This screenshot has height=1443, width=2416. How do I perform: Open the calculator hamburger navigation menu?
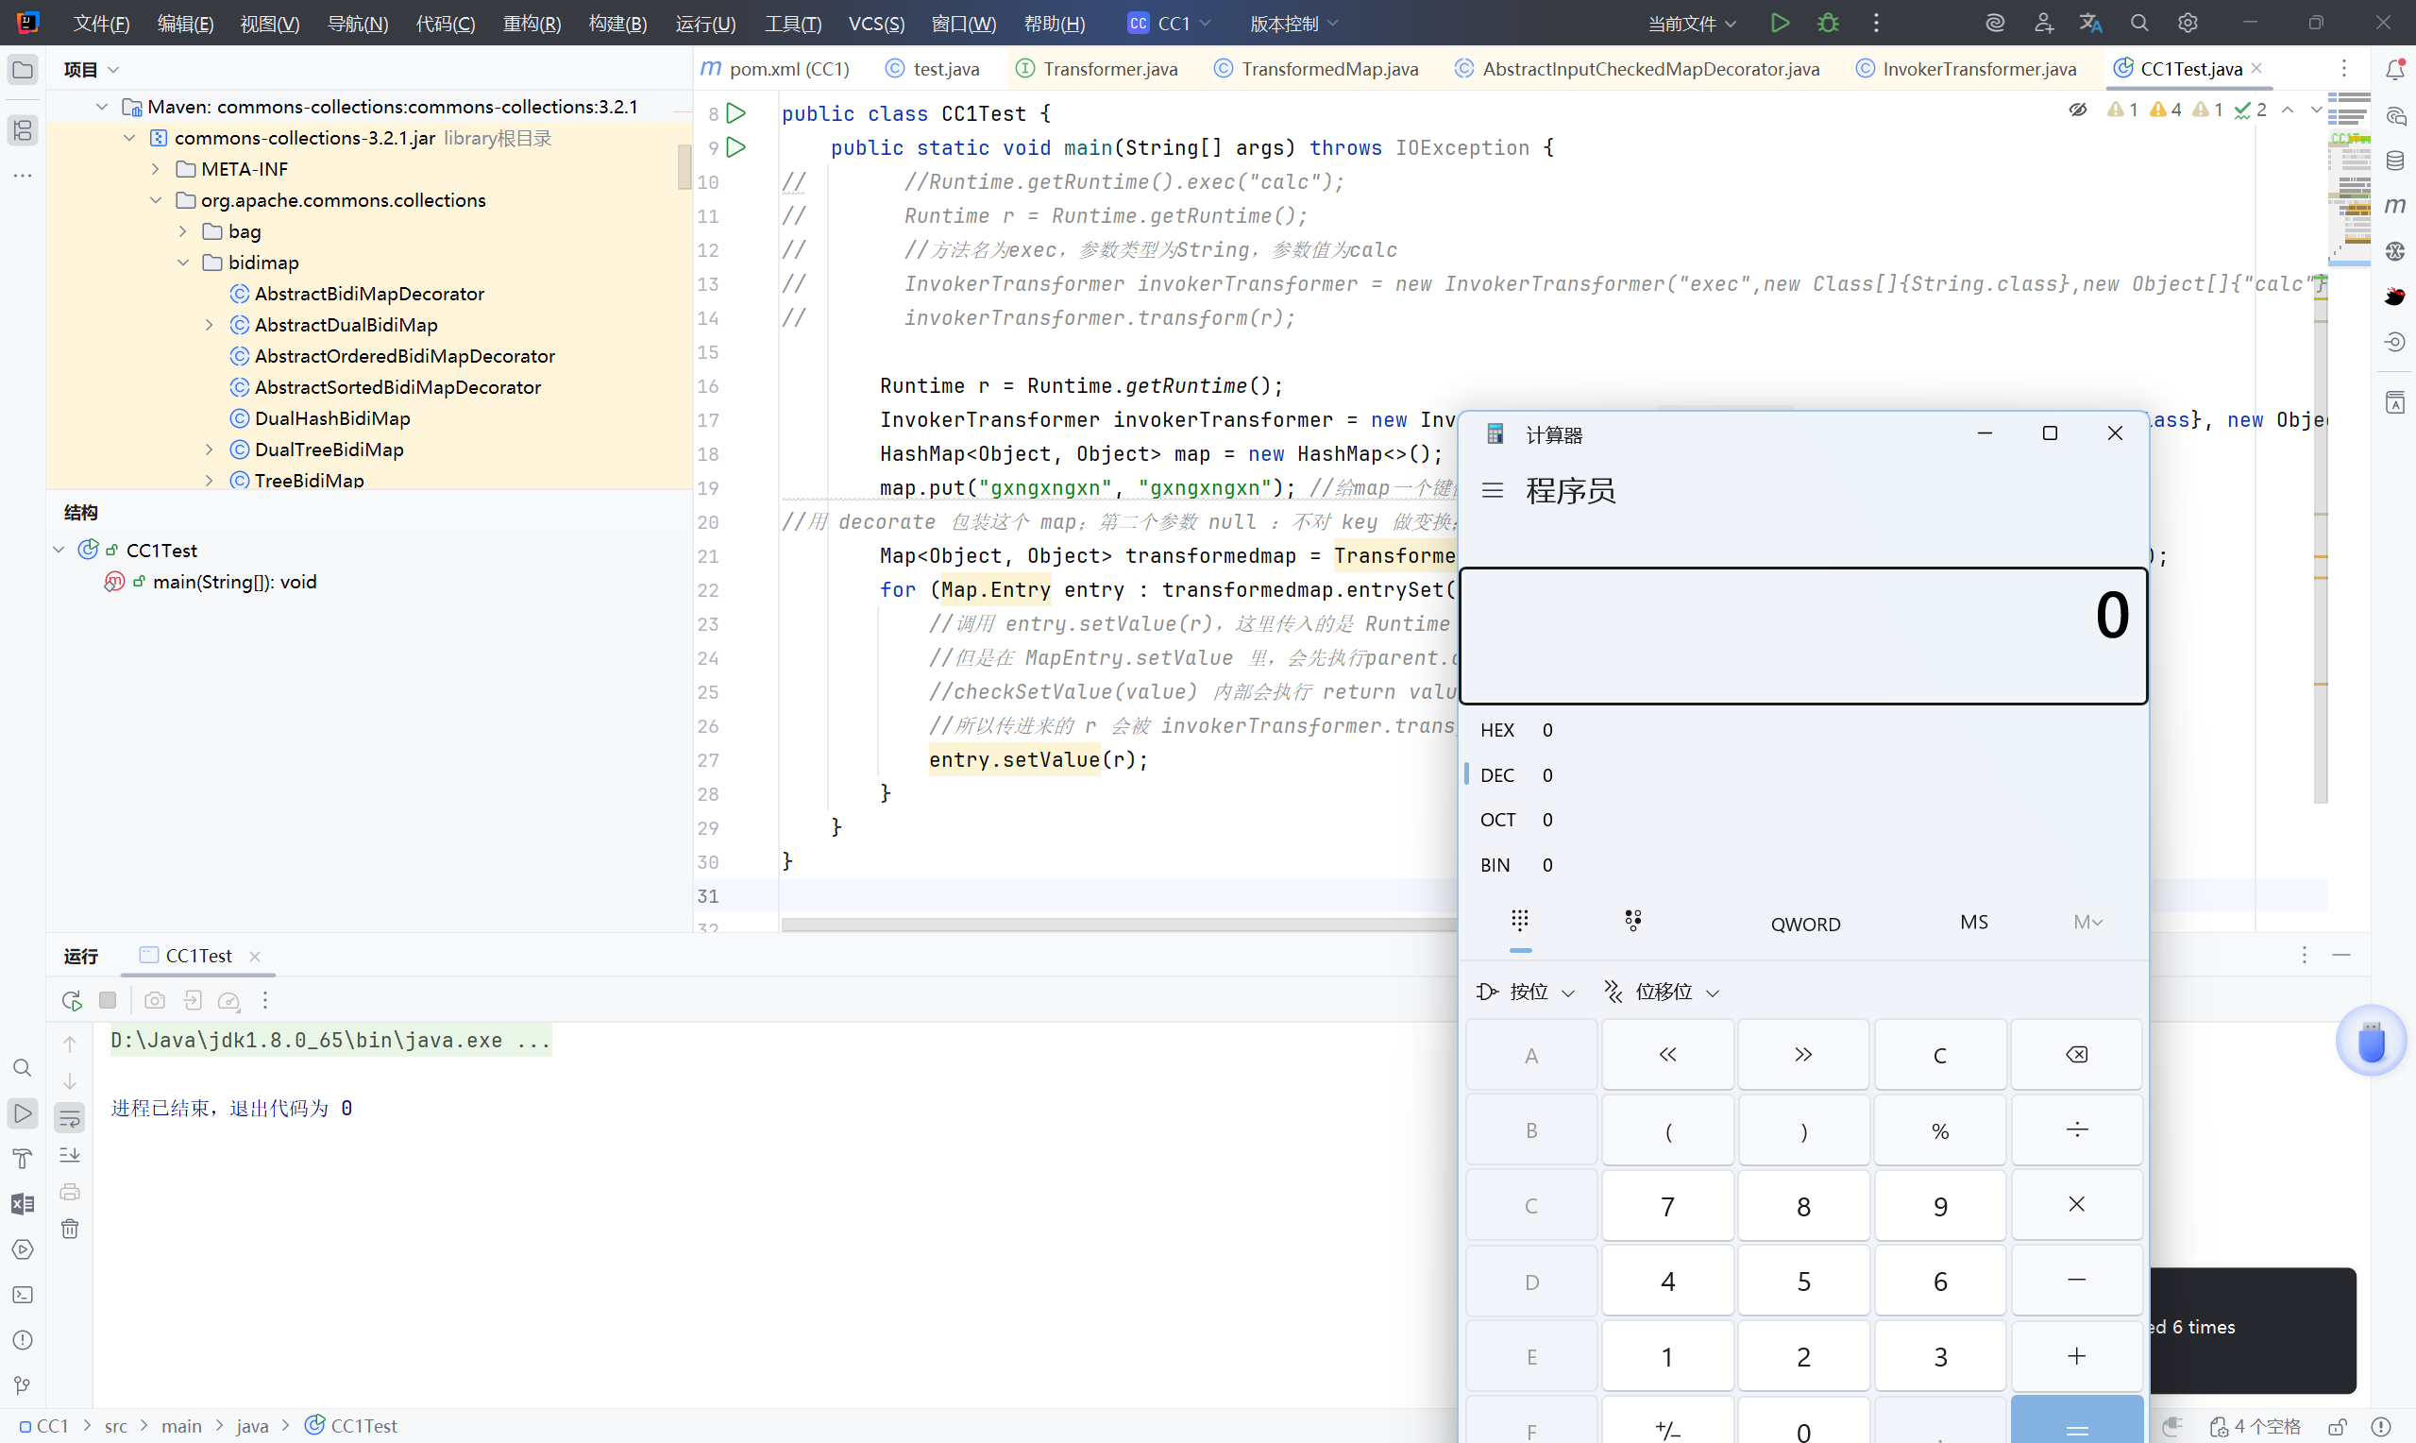[x=1492, y=490]
